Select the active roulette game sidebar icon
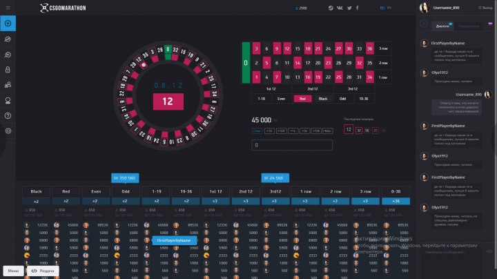The height and width of the screenshot is (279, 497). 8,23
